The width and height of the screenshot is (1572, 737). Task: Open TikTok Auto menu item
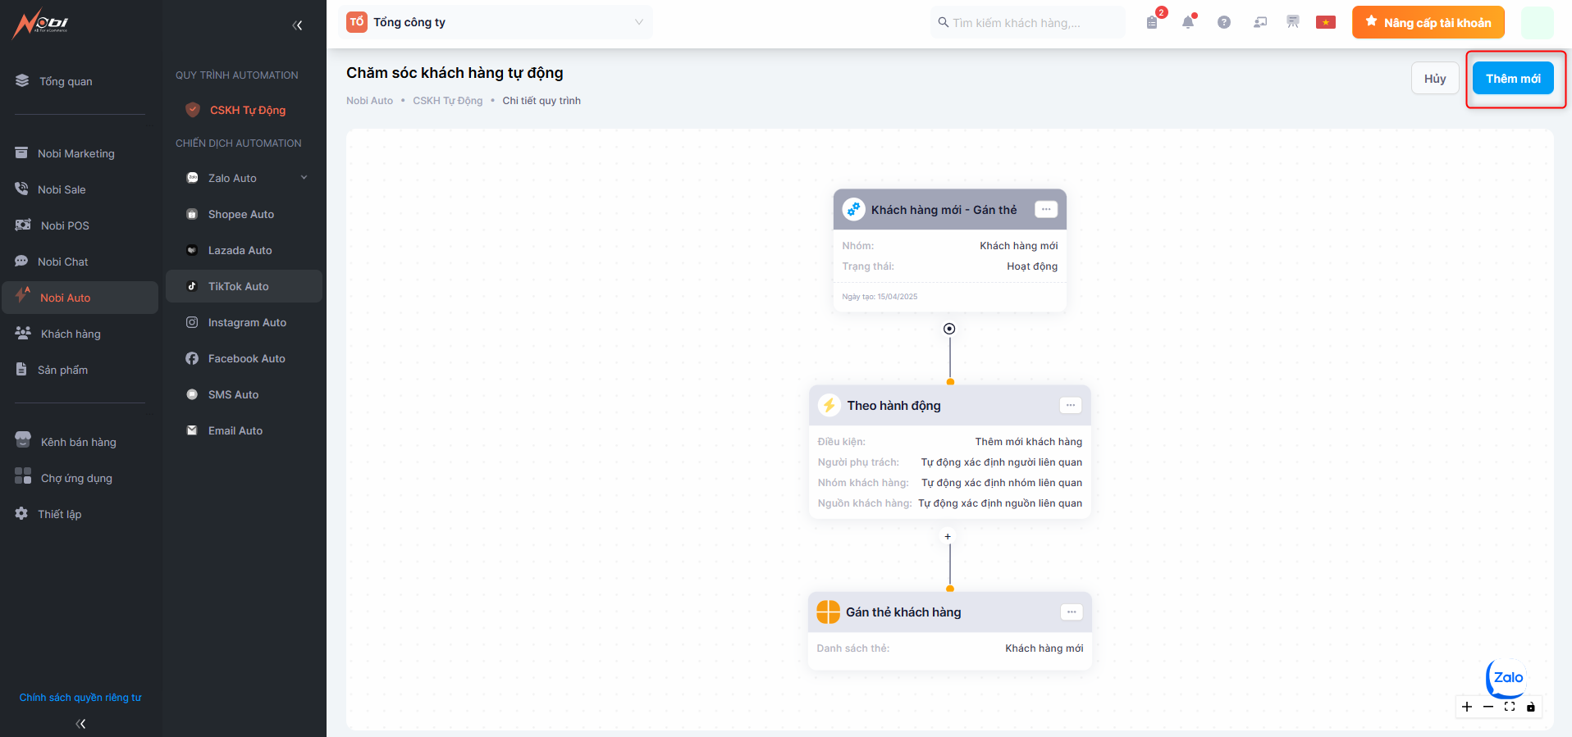[238, 286]
